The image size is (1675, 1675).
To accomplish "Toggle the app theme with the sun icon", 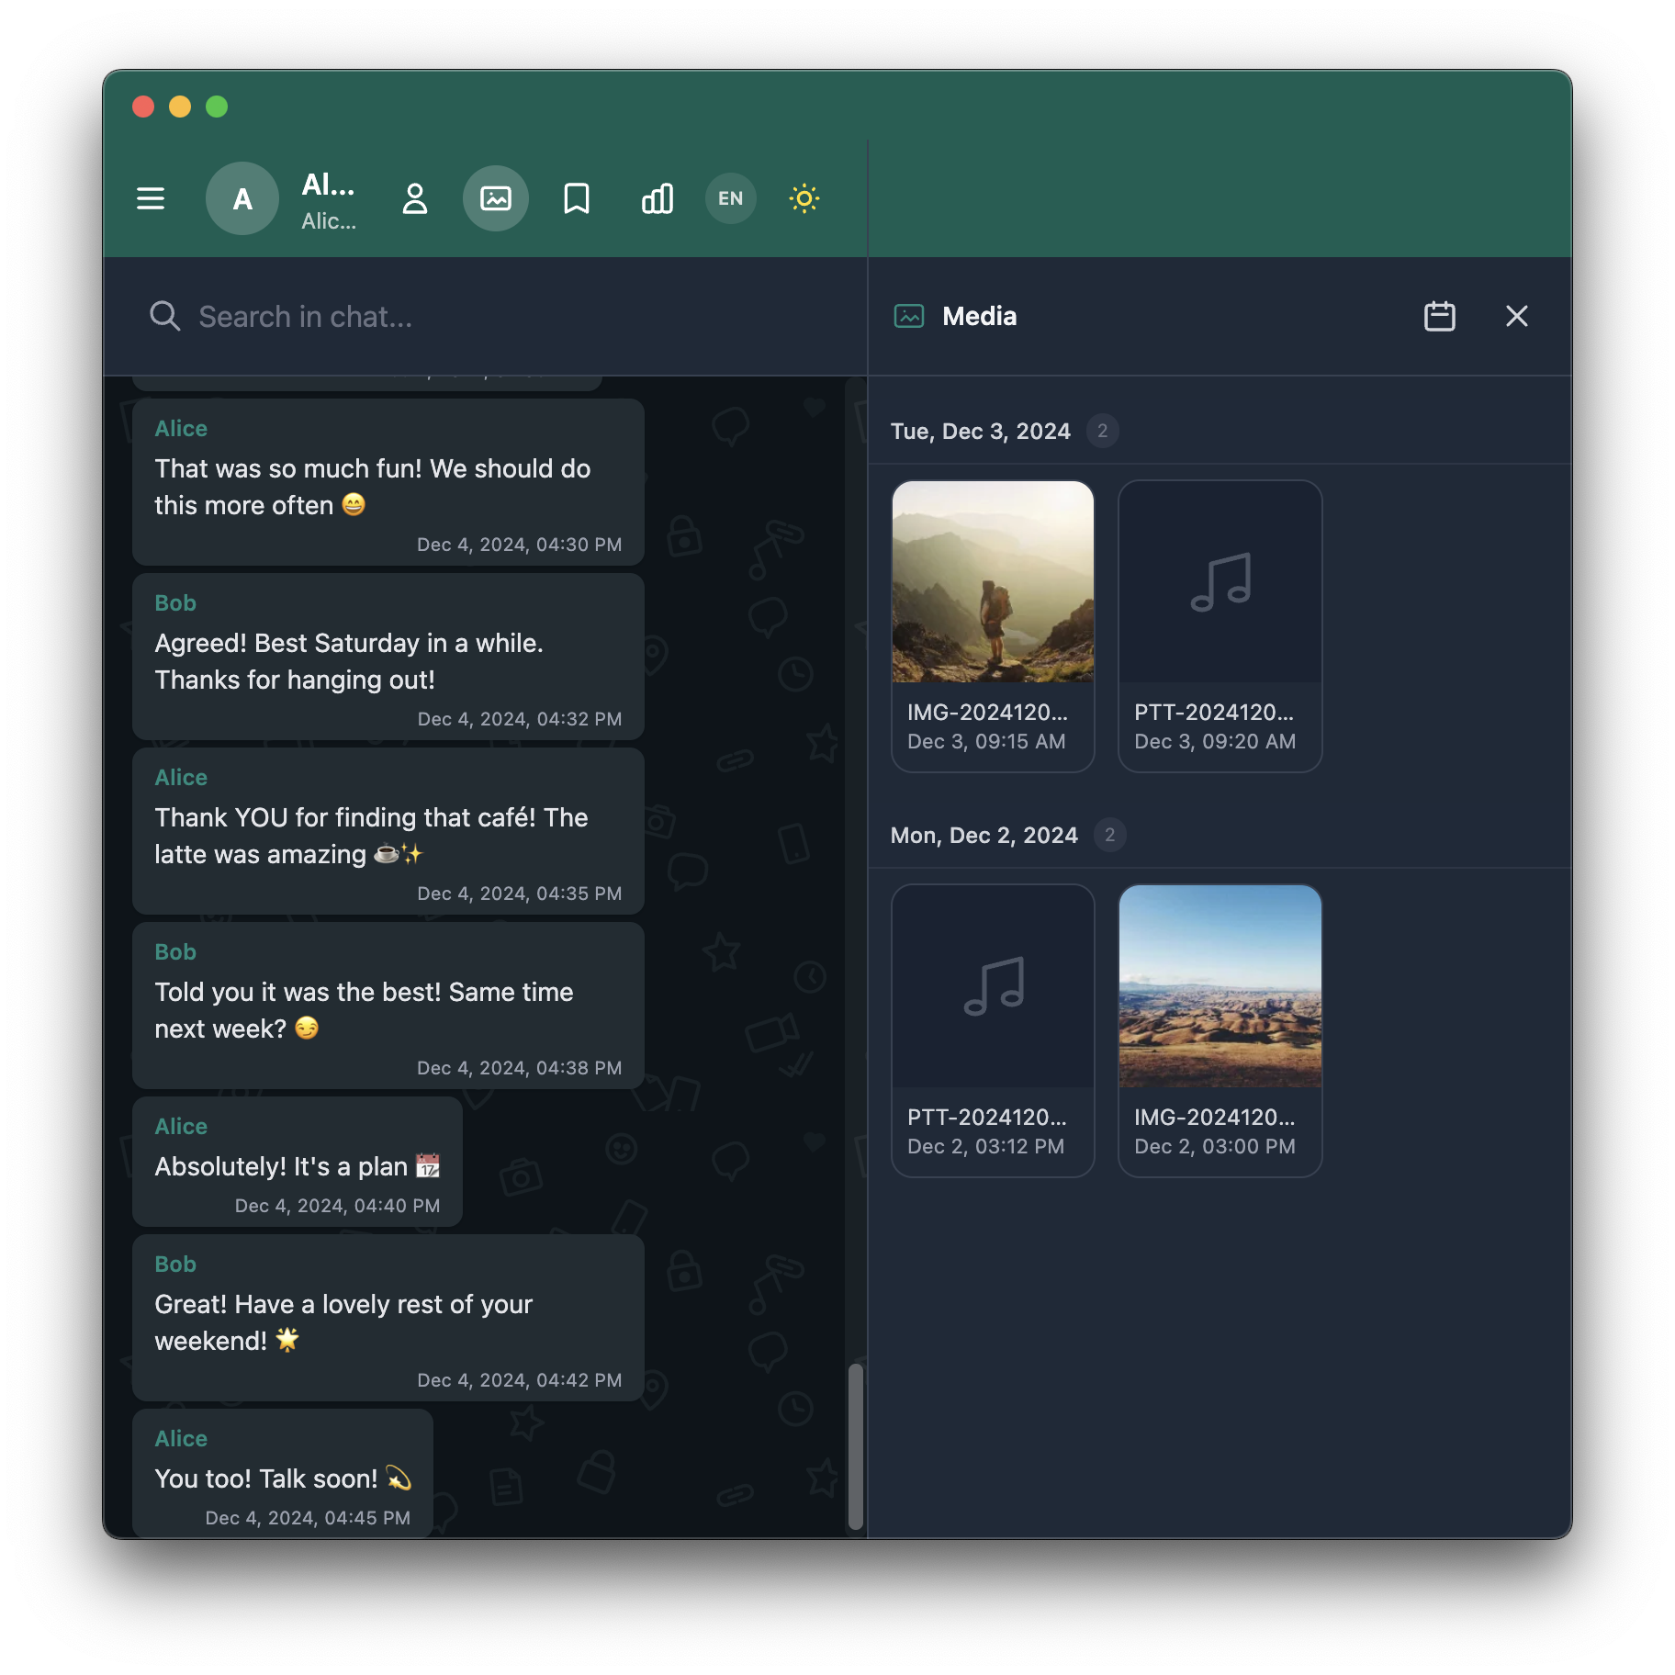I will (804, 198).
